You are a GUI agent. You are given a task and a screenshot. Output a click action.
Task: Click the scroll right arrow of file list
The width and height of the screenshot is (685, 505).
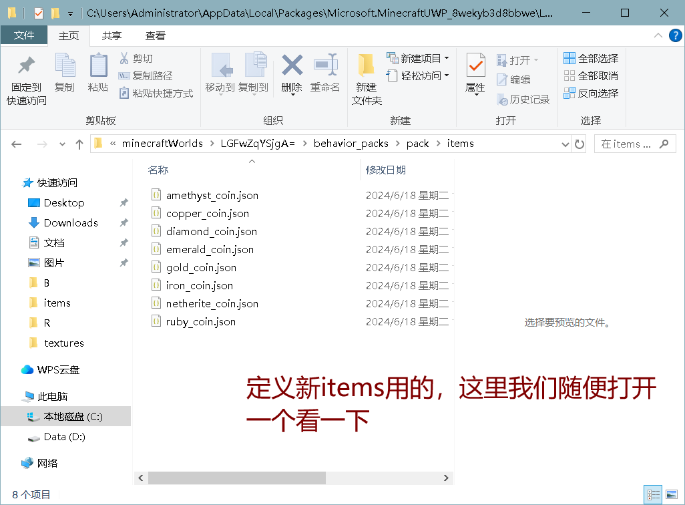(x=446, y=478)
